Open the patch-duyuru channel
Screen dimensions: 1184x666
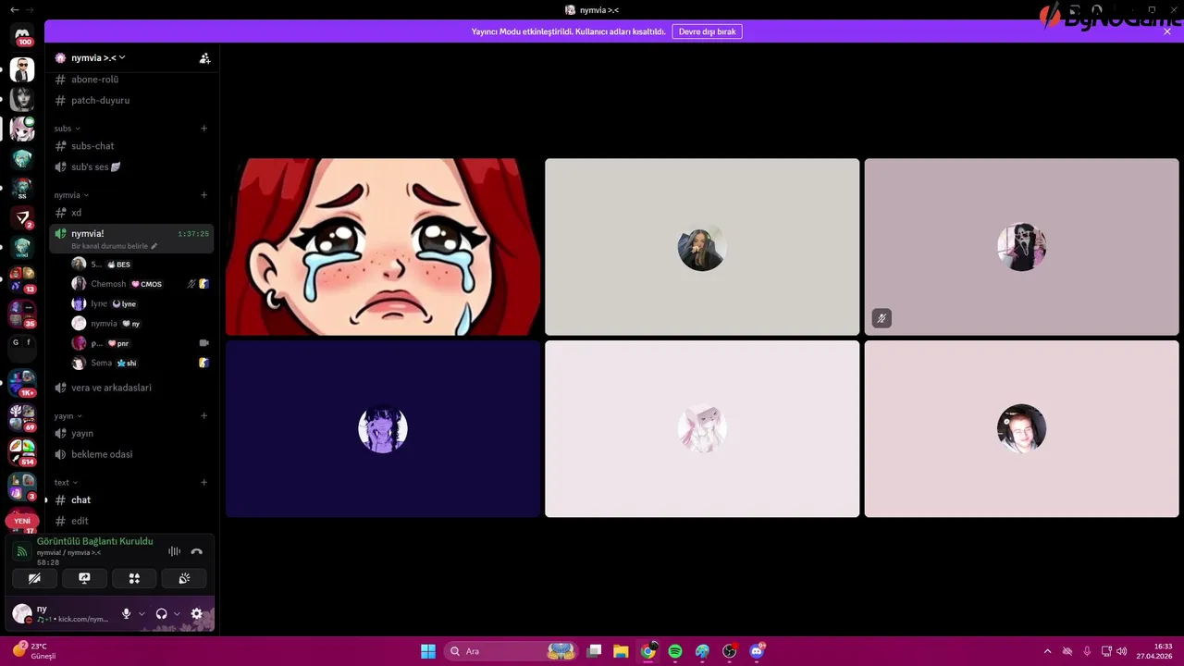[131, 100]
